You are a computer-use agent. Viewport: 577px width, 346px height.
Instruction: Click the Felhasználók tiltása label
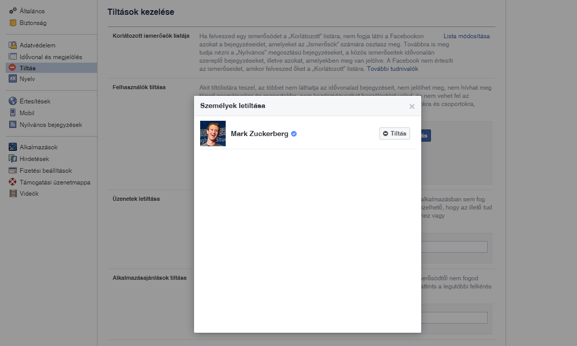pyautogui.click(x=139, y=87)
